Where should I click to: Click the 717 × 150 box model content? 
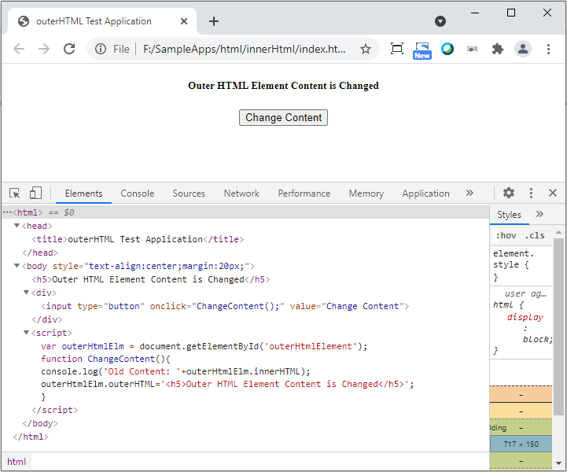[x=521, y=444]
